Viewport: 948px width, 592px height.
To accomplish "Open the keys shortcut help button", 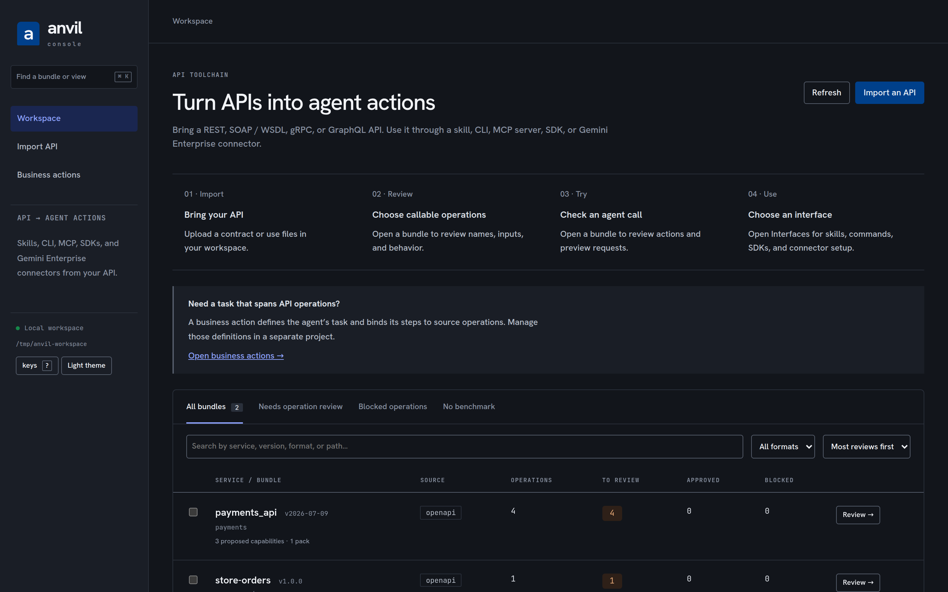I will coord(37,366).
